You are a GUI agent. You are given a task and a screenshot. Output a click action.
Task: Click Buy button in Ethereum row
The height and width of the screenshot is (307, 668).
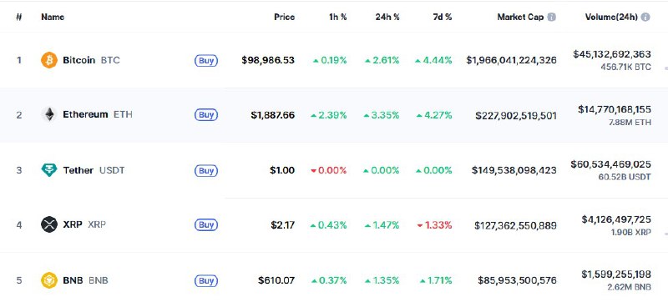point(206,115)
